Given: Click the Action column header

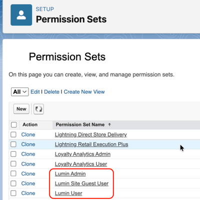Looking at the screenshot, I should point(30,125).
